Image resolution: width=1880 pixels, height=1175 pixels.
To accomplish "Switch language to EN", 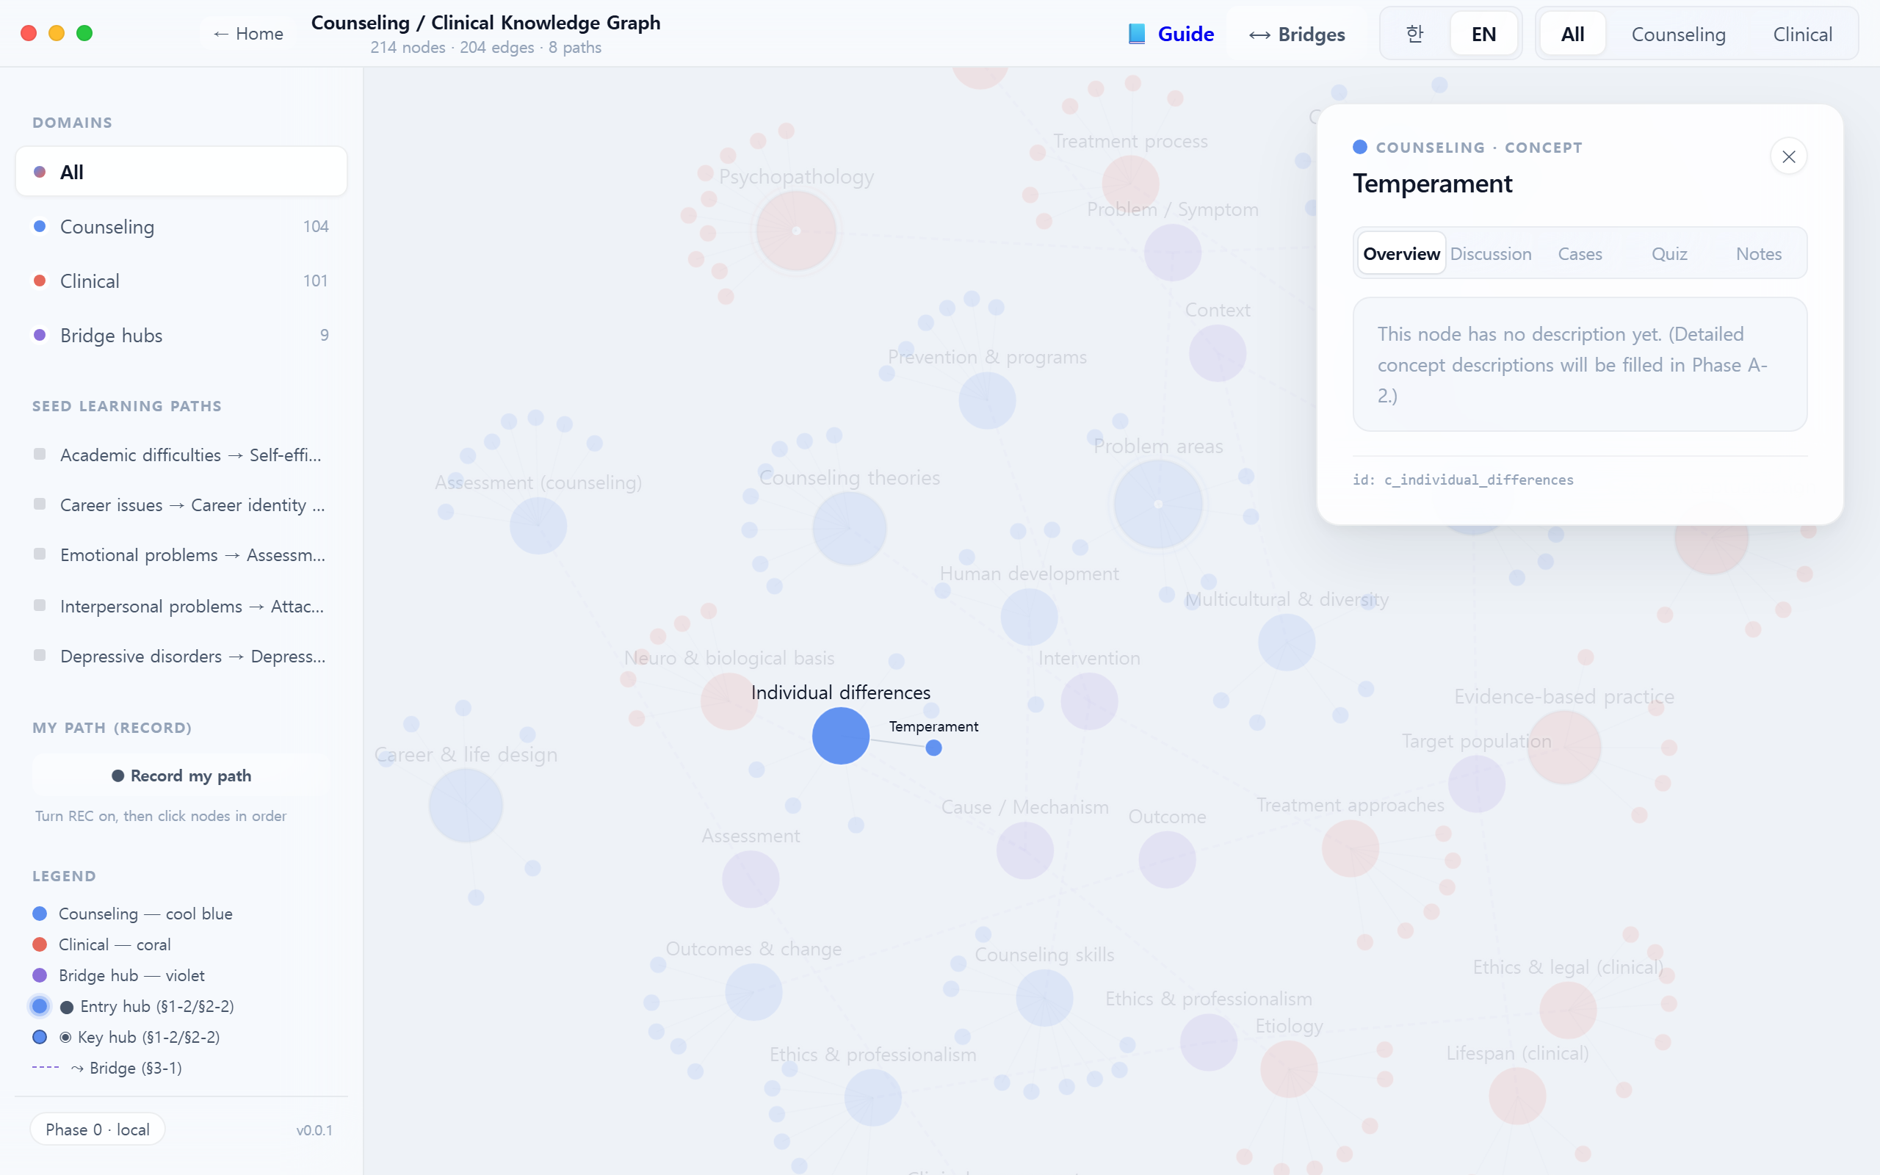I will 1483,35.
